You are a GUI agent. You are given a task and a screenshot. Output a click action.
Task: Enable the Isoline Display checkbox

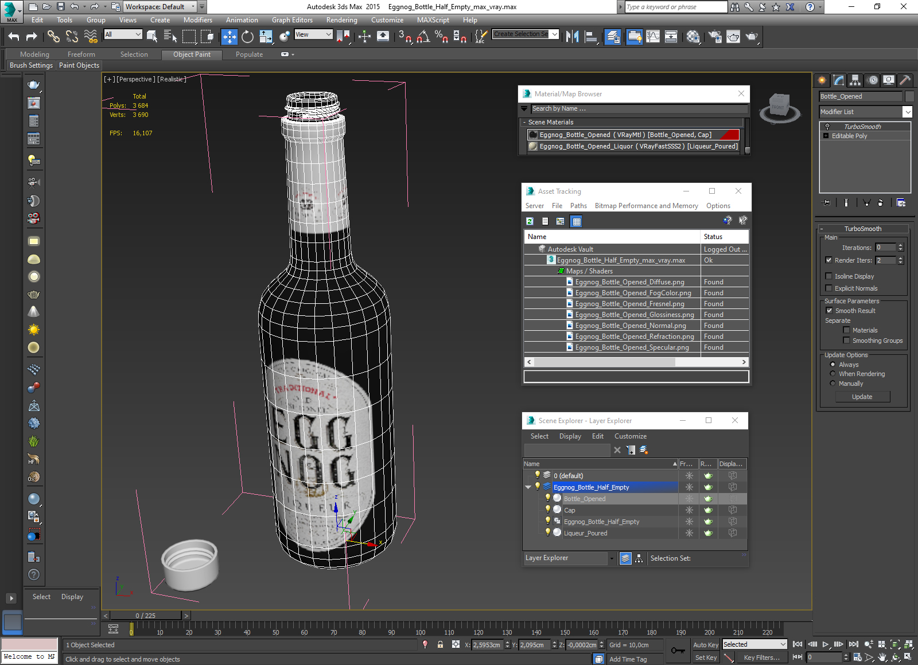[828, 276]
